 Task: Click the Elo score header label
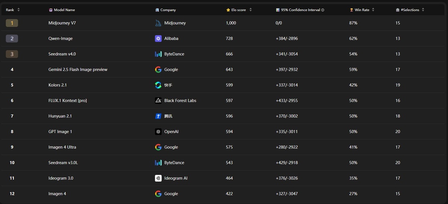point(239,10)
